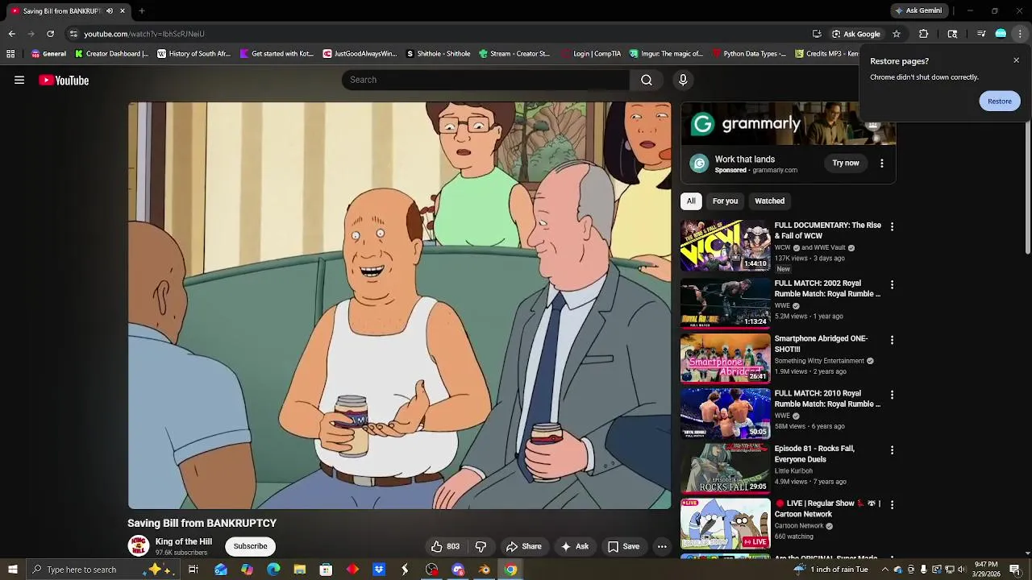Screen dimensions: 1032x580
Task: Open the YouTube hamburger guide menu
Action: pyautogui.click(x=19, y=80)
